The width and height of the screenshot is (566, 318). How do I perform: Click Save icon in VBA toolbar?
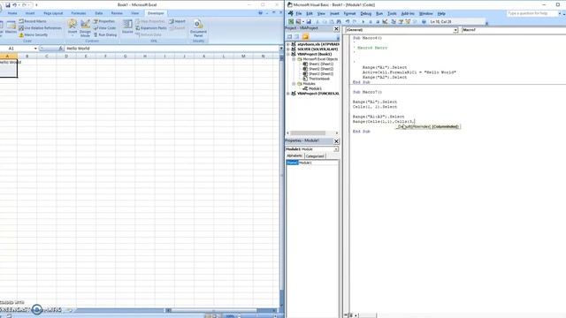coord(309,21)
